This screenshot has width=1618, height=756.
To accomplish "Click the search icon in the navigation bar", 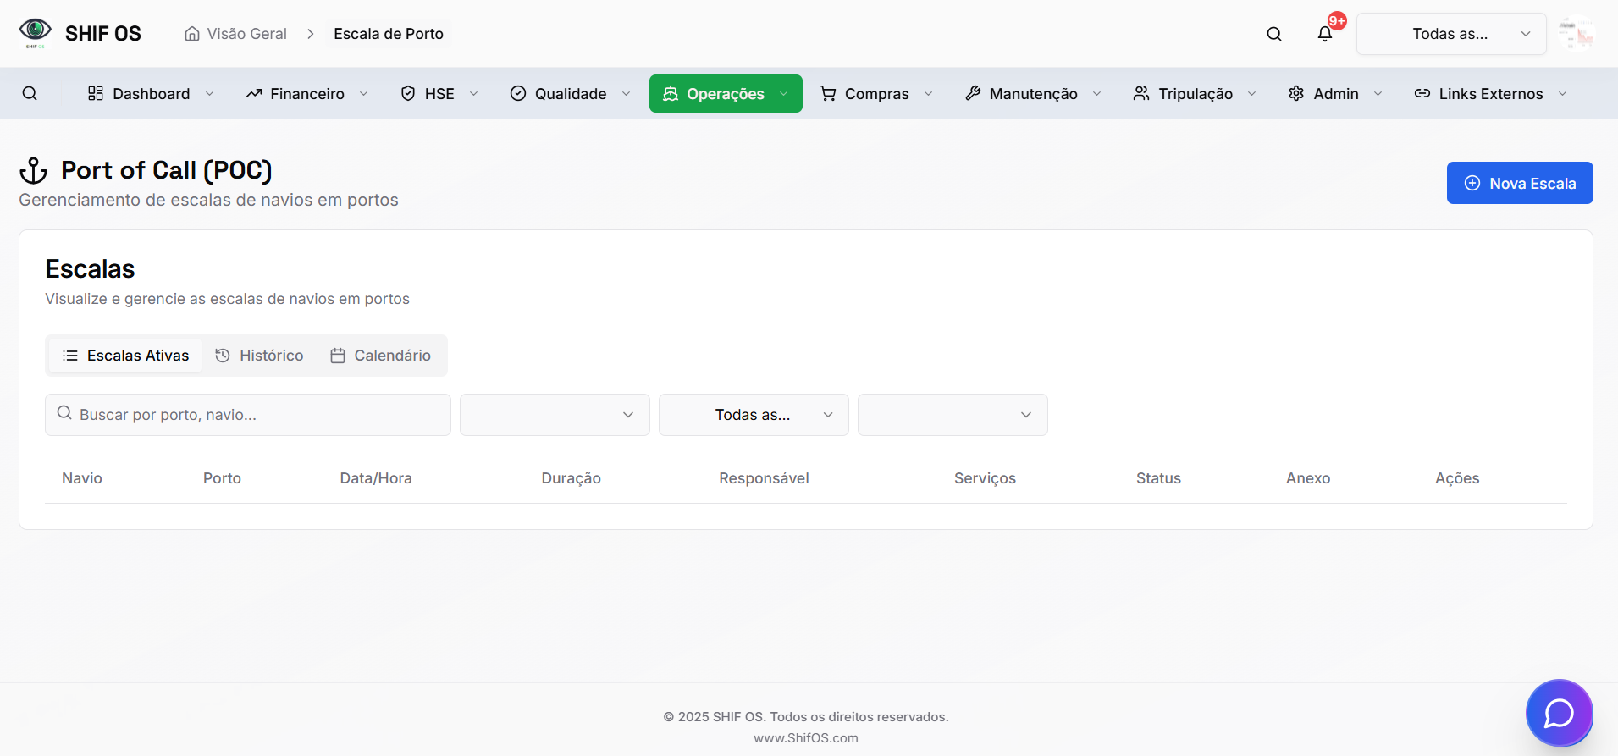I will pos(30,93).
